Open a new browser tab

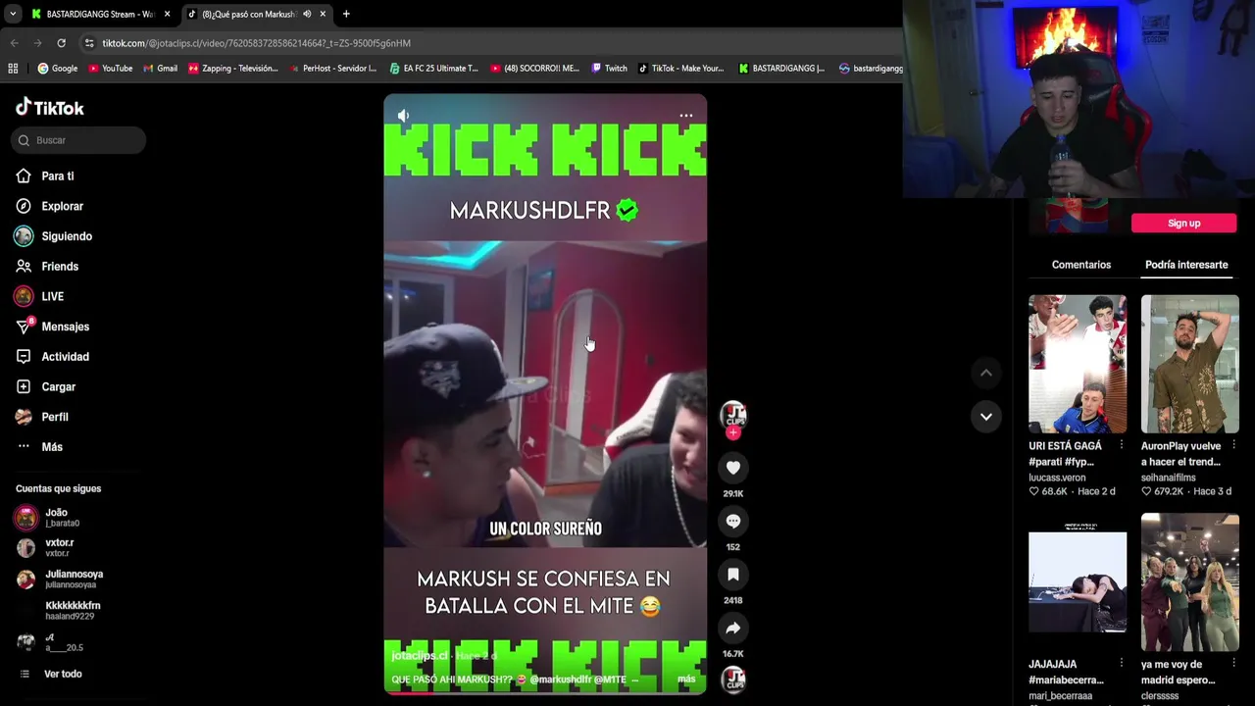(346, 14)
